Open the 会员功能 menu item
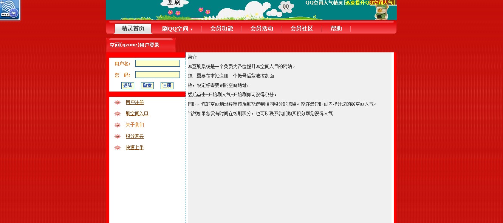The image size is (503, 223). point(222,29)
